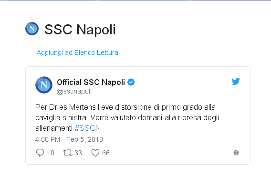Open the 4:08 PM - Feb 5, 2018 timestamp
The width and height of the screenshot is (271, 189).
tap(69, 139)
